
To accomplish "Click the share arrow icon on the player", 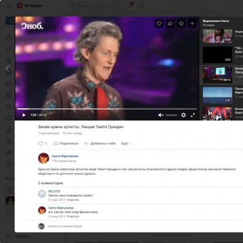I will point(170,24).
